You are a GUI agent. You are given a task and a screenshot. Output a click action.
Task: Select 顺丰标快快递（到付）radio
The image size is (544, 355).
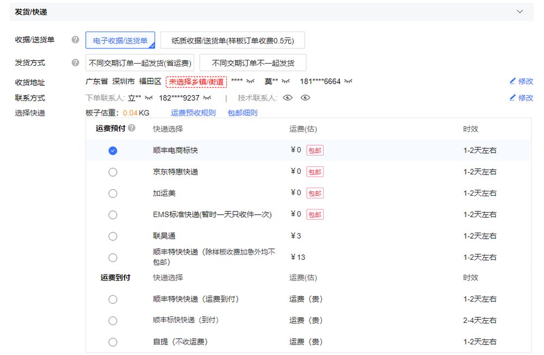(113, 321)
